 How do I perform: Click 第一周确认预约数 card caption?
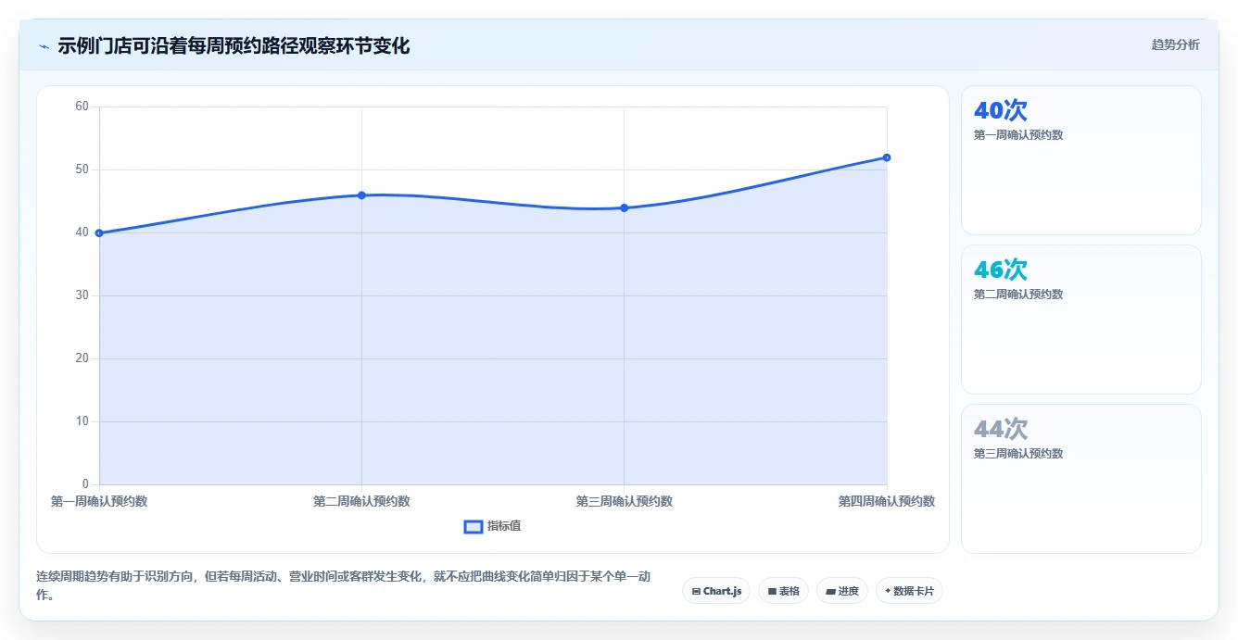click(1018, 135)
